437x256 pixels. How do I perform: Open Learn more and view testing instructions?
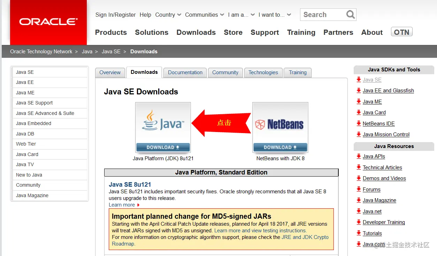[260, 231]
